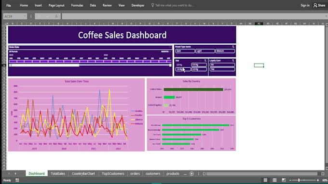
Task: Click the formula bar input area
Action: tap(192, 16)
